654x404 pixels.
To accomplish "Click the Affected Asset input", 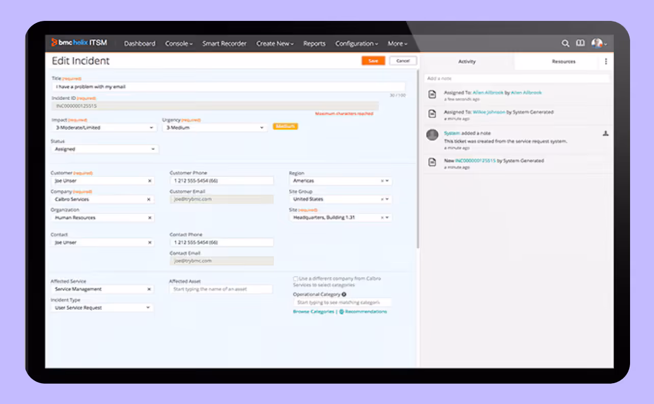I will pos(221,289).
